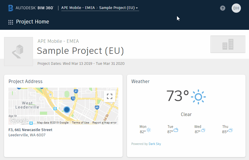Click APE Mobile - EMEA account breadcrumb

pos(77,8)
